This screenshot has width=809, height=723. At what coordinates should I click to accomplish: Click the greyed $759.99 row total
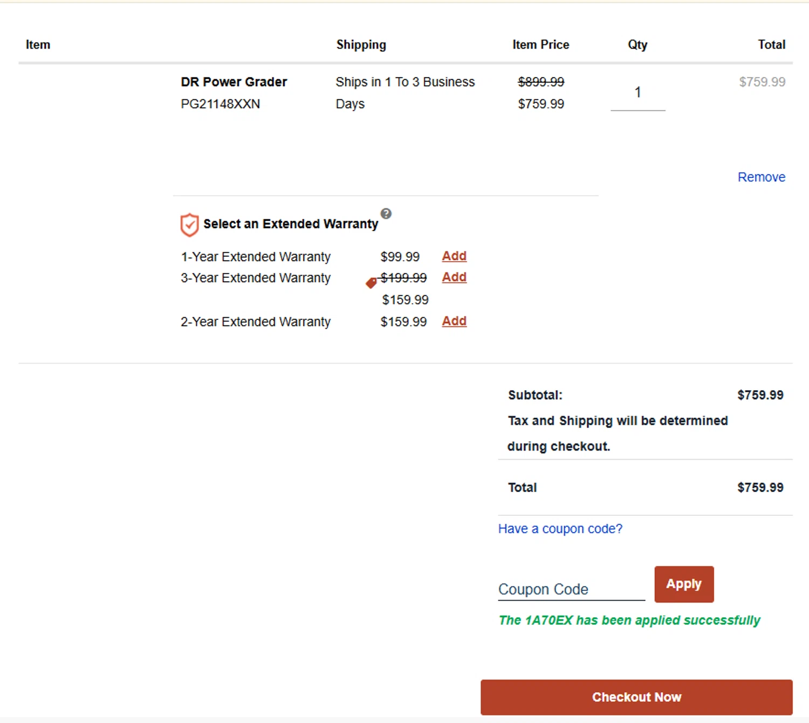click(x=762, y=82)
